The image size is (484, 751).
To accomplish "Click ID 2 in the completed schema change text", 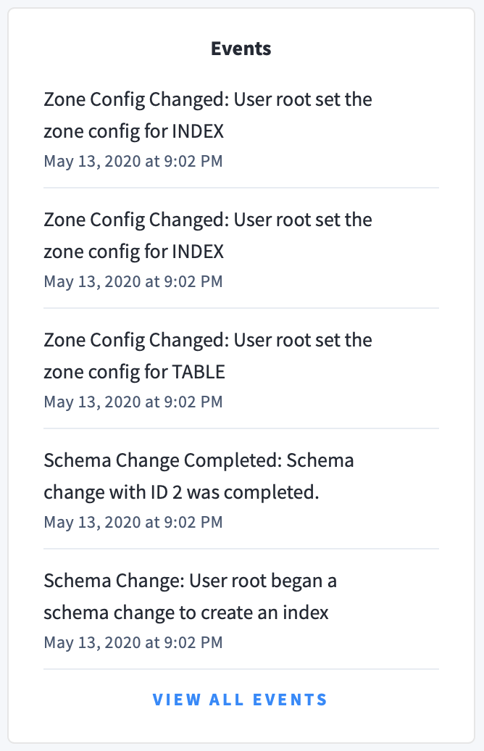I will pos(167,492).
